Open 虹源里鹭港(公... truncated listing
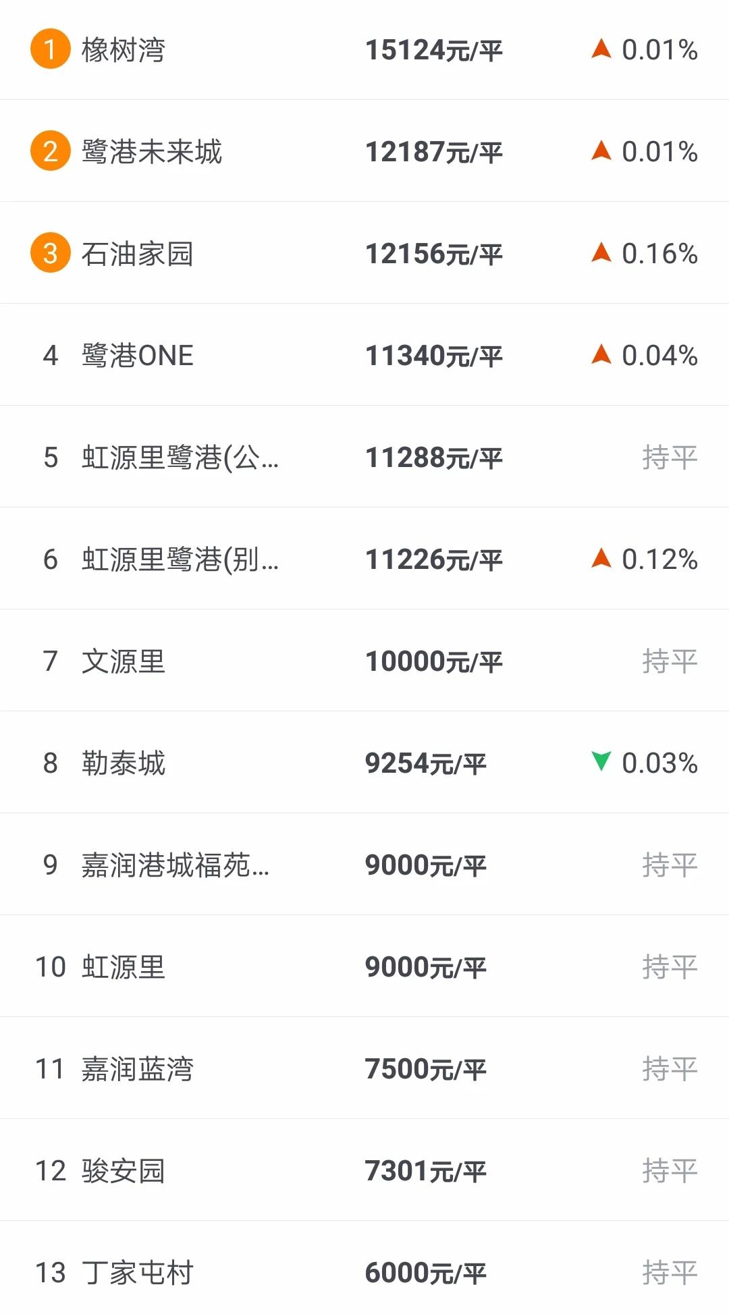This screenshot has height=1314, width=729. click(180, 458)
